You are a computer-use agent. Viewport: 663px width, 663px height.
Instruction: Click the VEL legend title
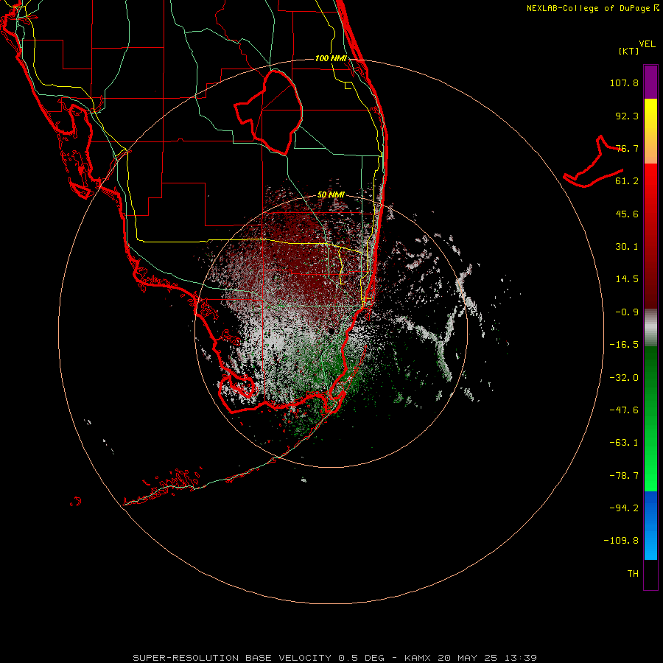click(x=647, y=44)
